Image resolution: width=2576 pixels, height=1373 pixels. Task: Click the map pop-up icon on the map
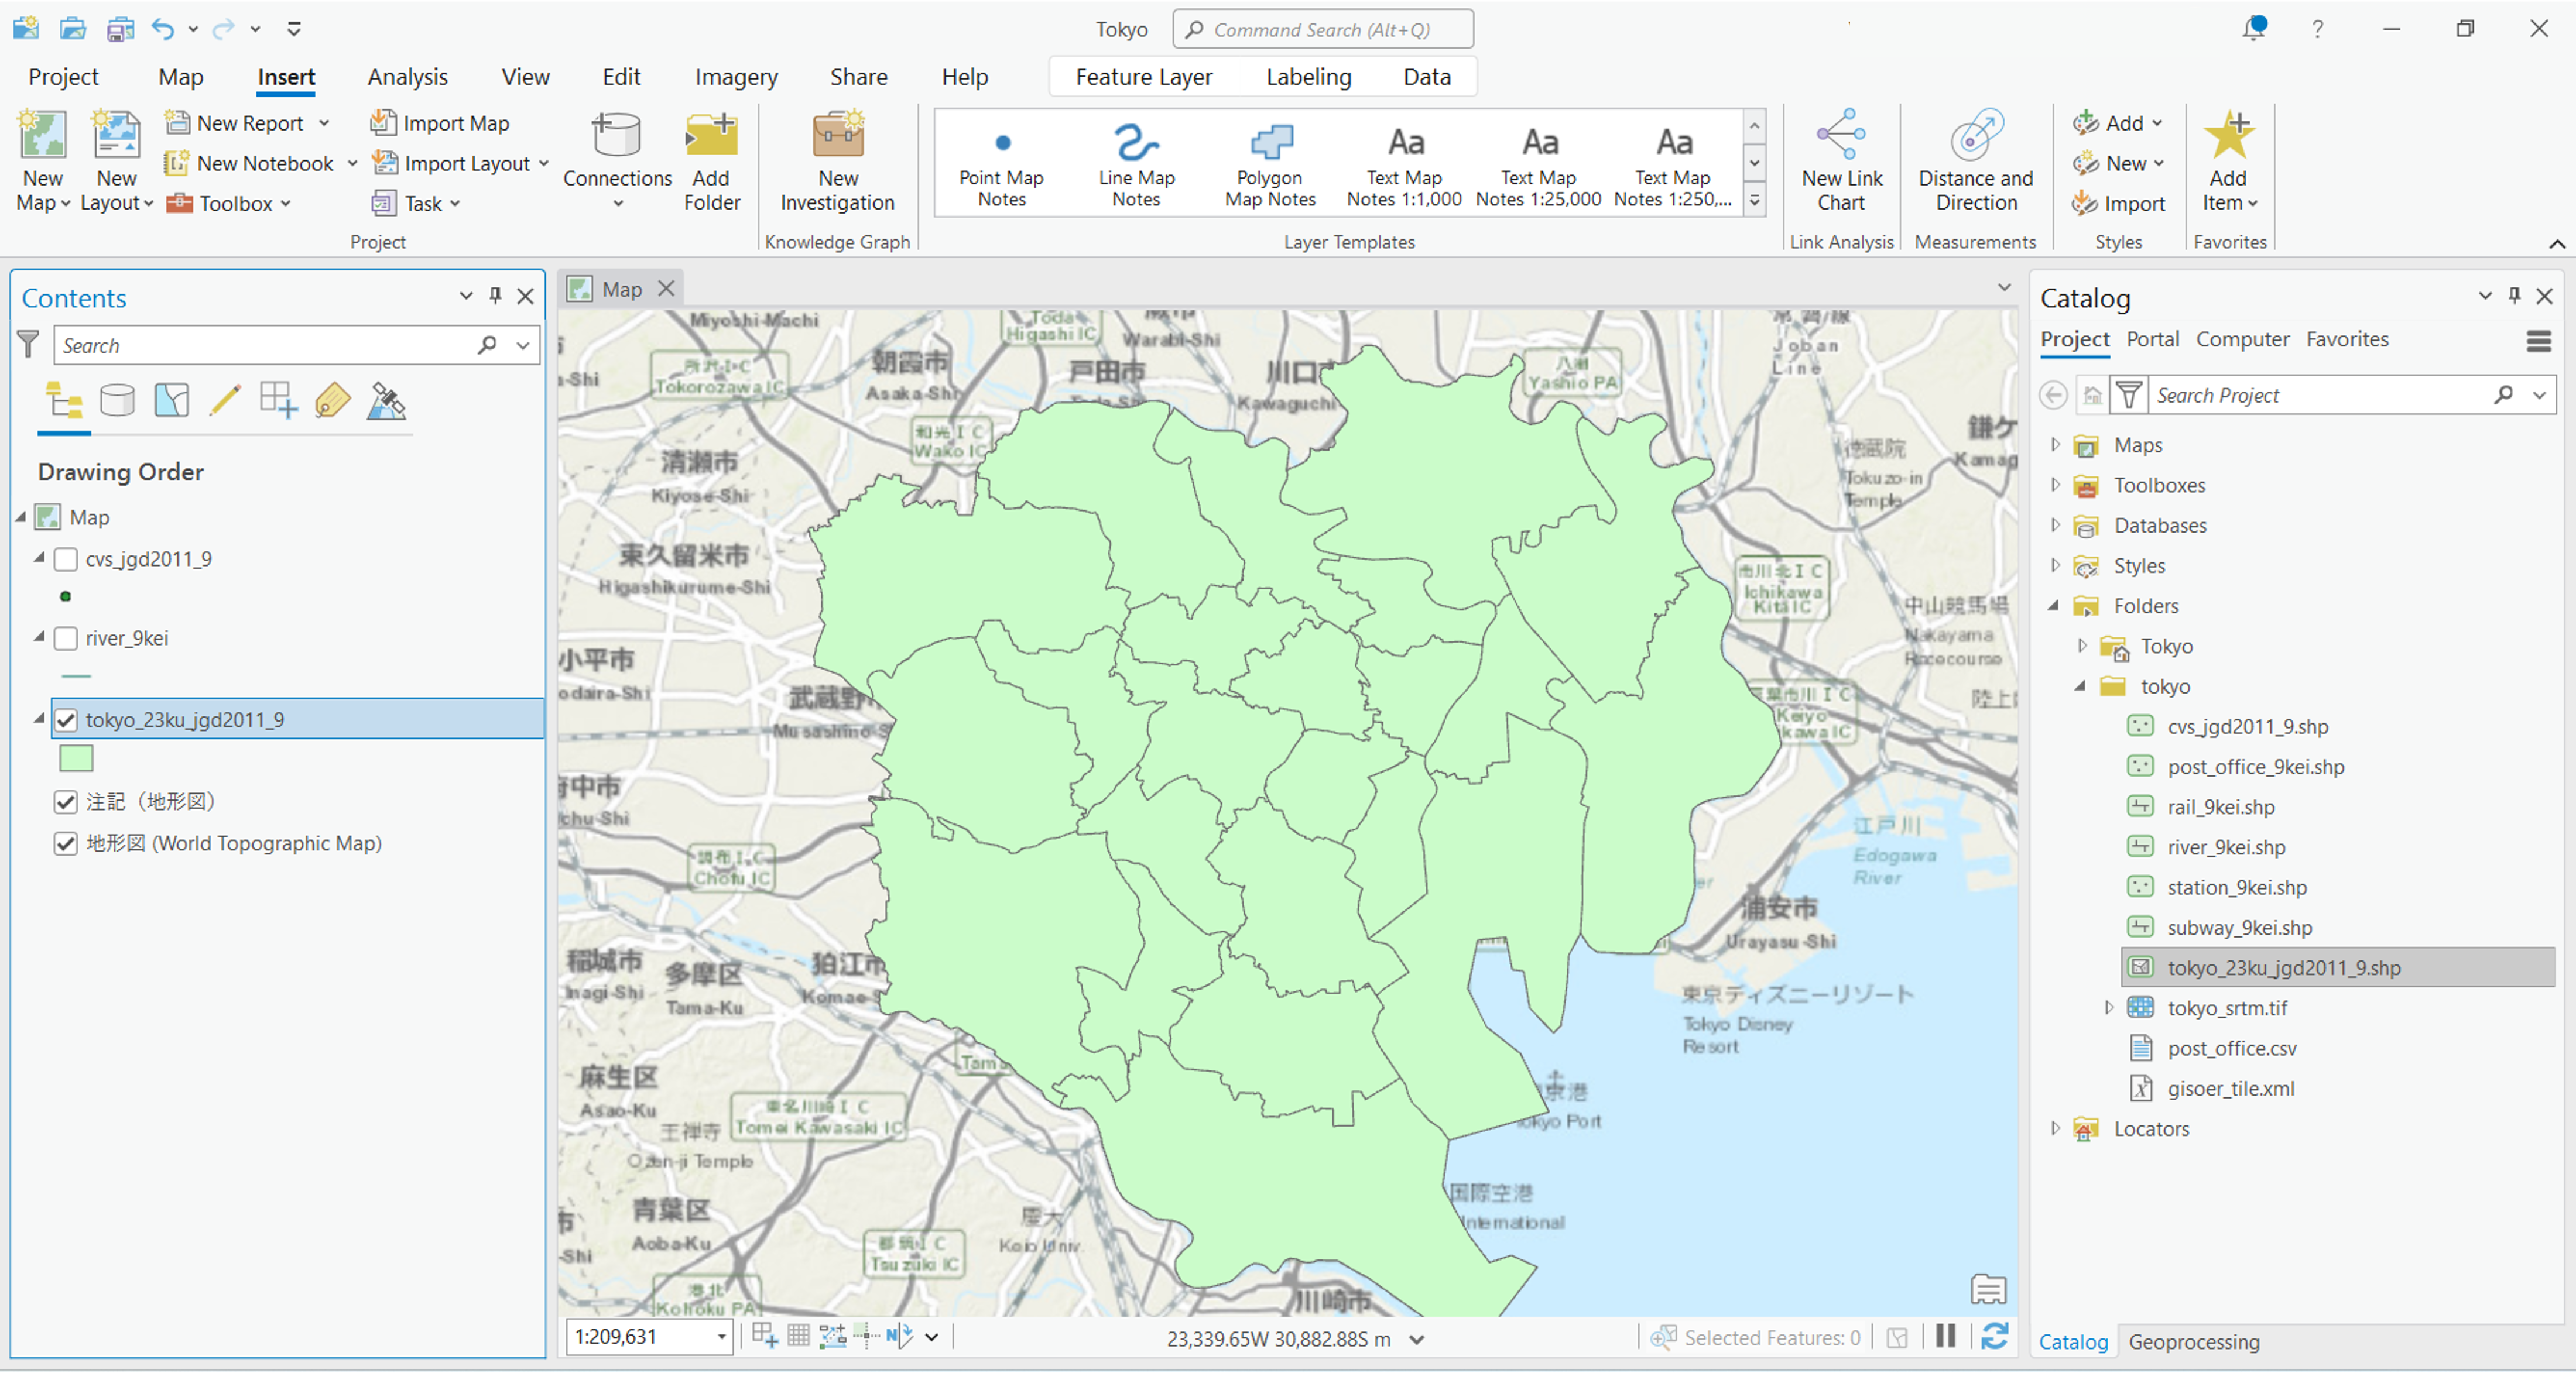(x=1988, y=1289)
